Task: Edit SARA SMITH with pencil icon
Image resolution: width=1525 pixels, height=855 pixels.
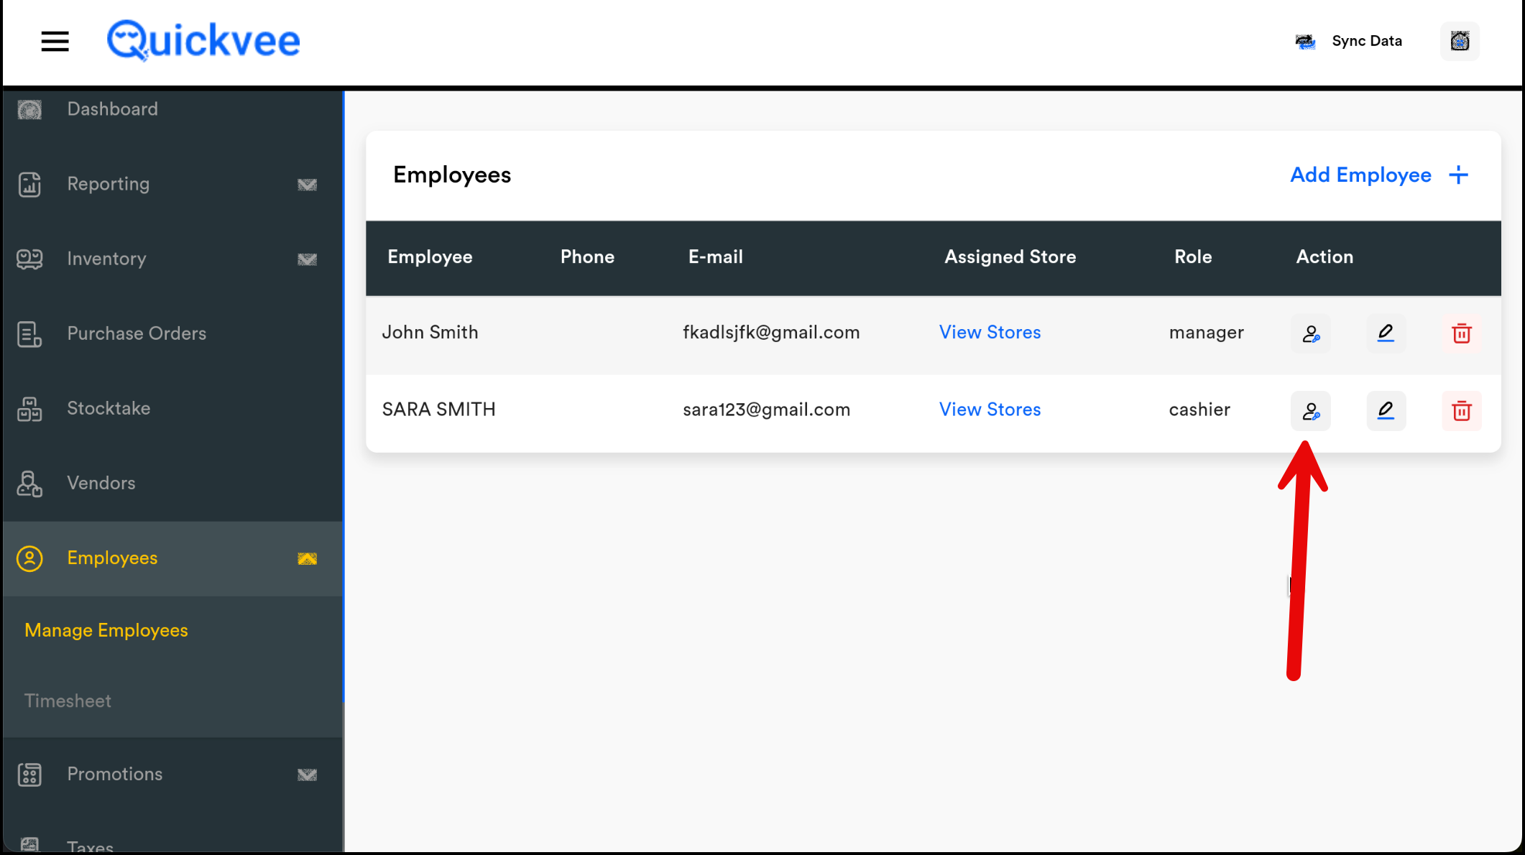Action: pos(1386,411)
